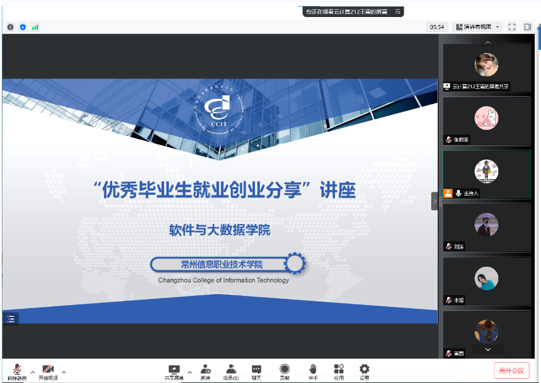Open the slide list icon at bottom-left
541x383 pixels.
10,319
